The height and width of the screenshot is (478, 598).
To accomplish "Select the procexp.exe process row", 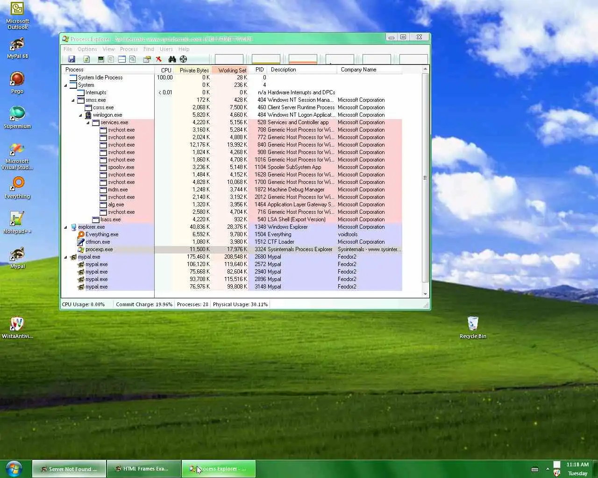I will pyautogui.click(x=231, y=249).
